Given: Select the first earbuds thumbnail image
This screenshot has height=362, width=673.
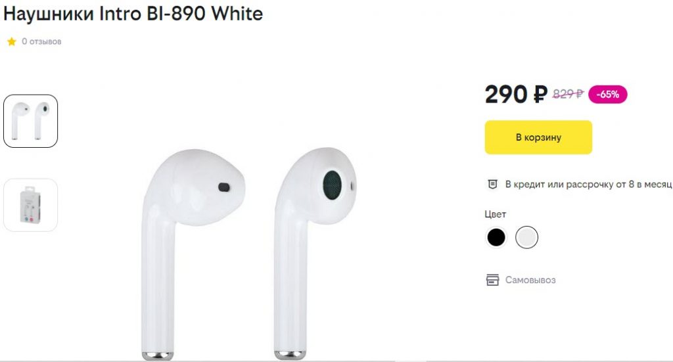Looking at the screenshot, I should point(30,121).
